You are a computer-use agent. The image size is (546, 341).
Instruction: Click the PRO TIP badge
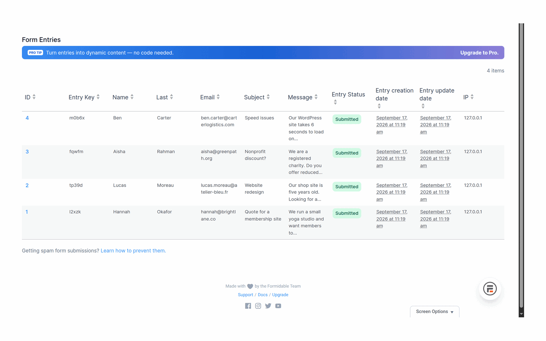pyautogui.click(x=35, y=53)
